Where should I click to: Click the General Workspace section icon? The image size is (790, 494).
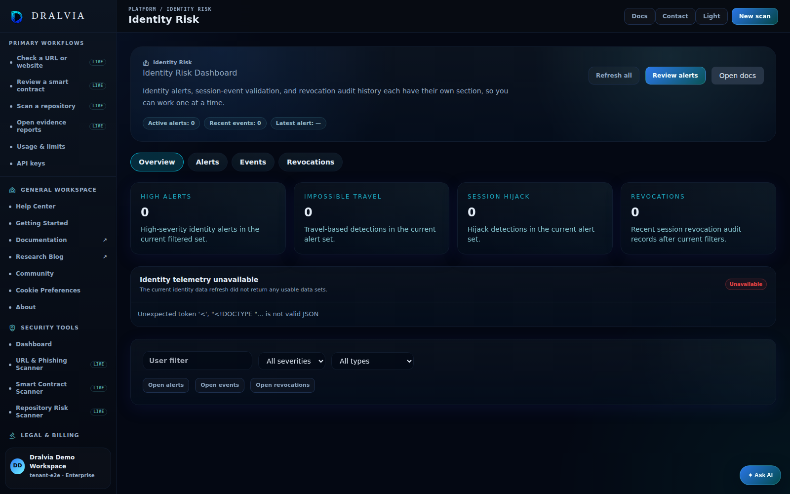tap(12, 190)
